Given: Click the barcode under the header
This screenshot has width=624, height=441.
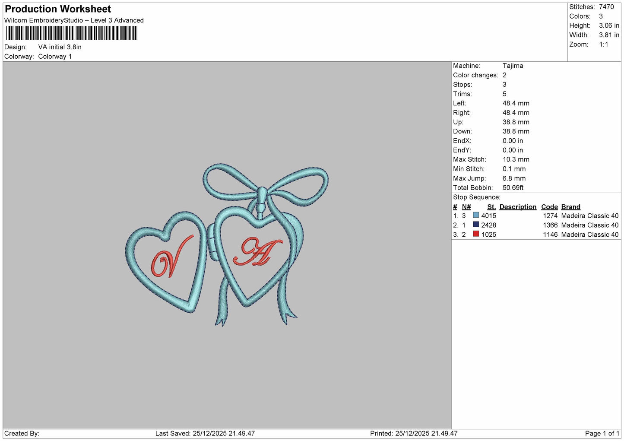Looking at the screenshot, I should coord(72,33).
